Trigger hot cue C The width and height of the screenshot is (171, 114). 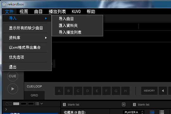78,91
